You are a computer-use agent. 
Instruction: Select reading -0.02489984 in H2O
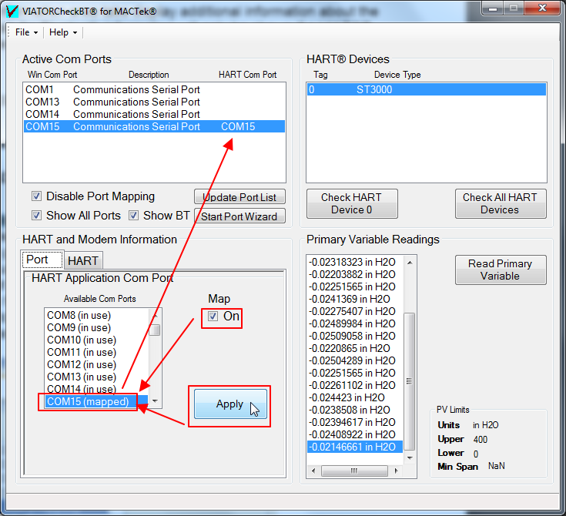(x=355, y=323)
